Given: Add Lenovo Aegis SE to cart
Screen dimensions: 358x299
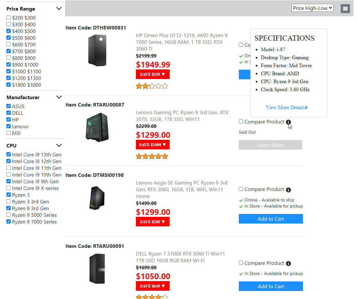Looking at the screenshot, I should pos(271,219).
